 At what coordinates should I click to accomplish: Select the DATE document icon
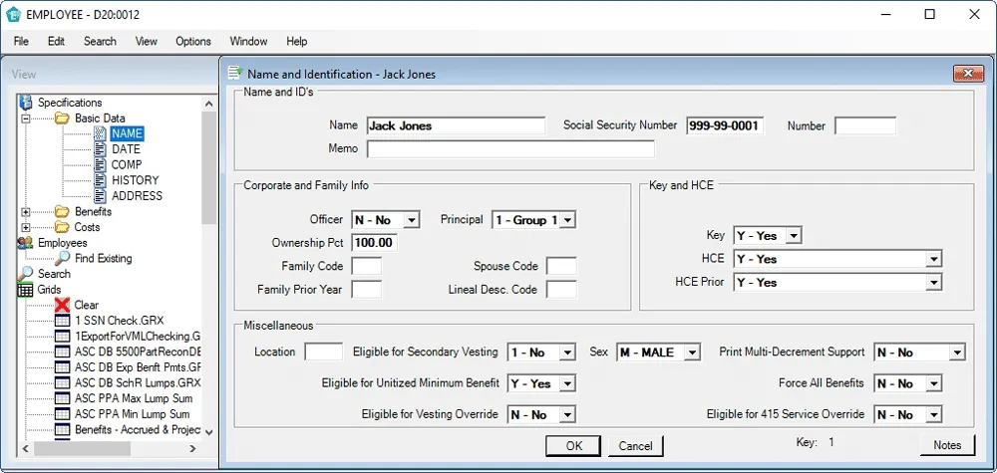click(100, 149)
